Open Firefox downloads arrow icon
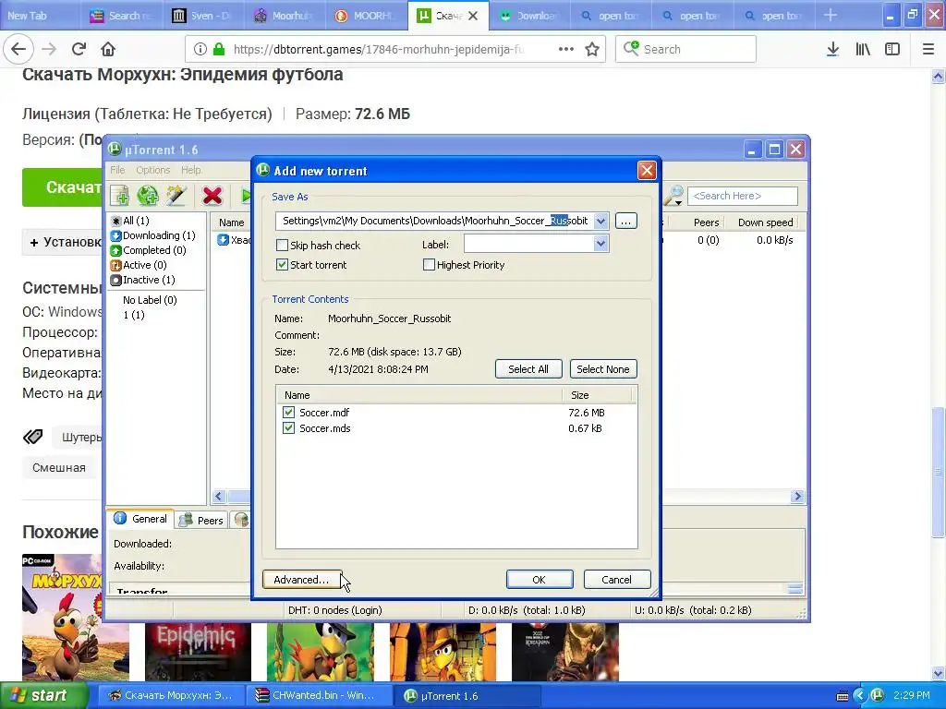The width and height of the screenshot is (946, 709). click(832, 50)
